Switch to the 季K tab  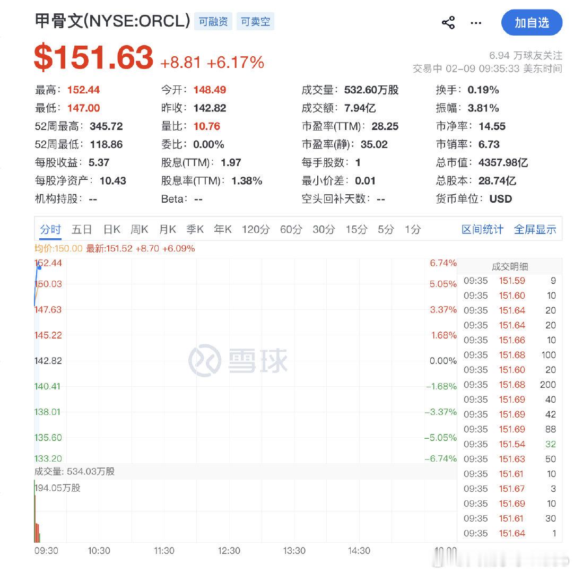tap(195, 230)
